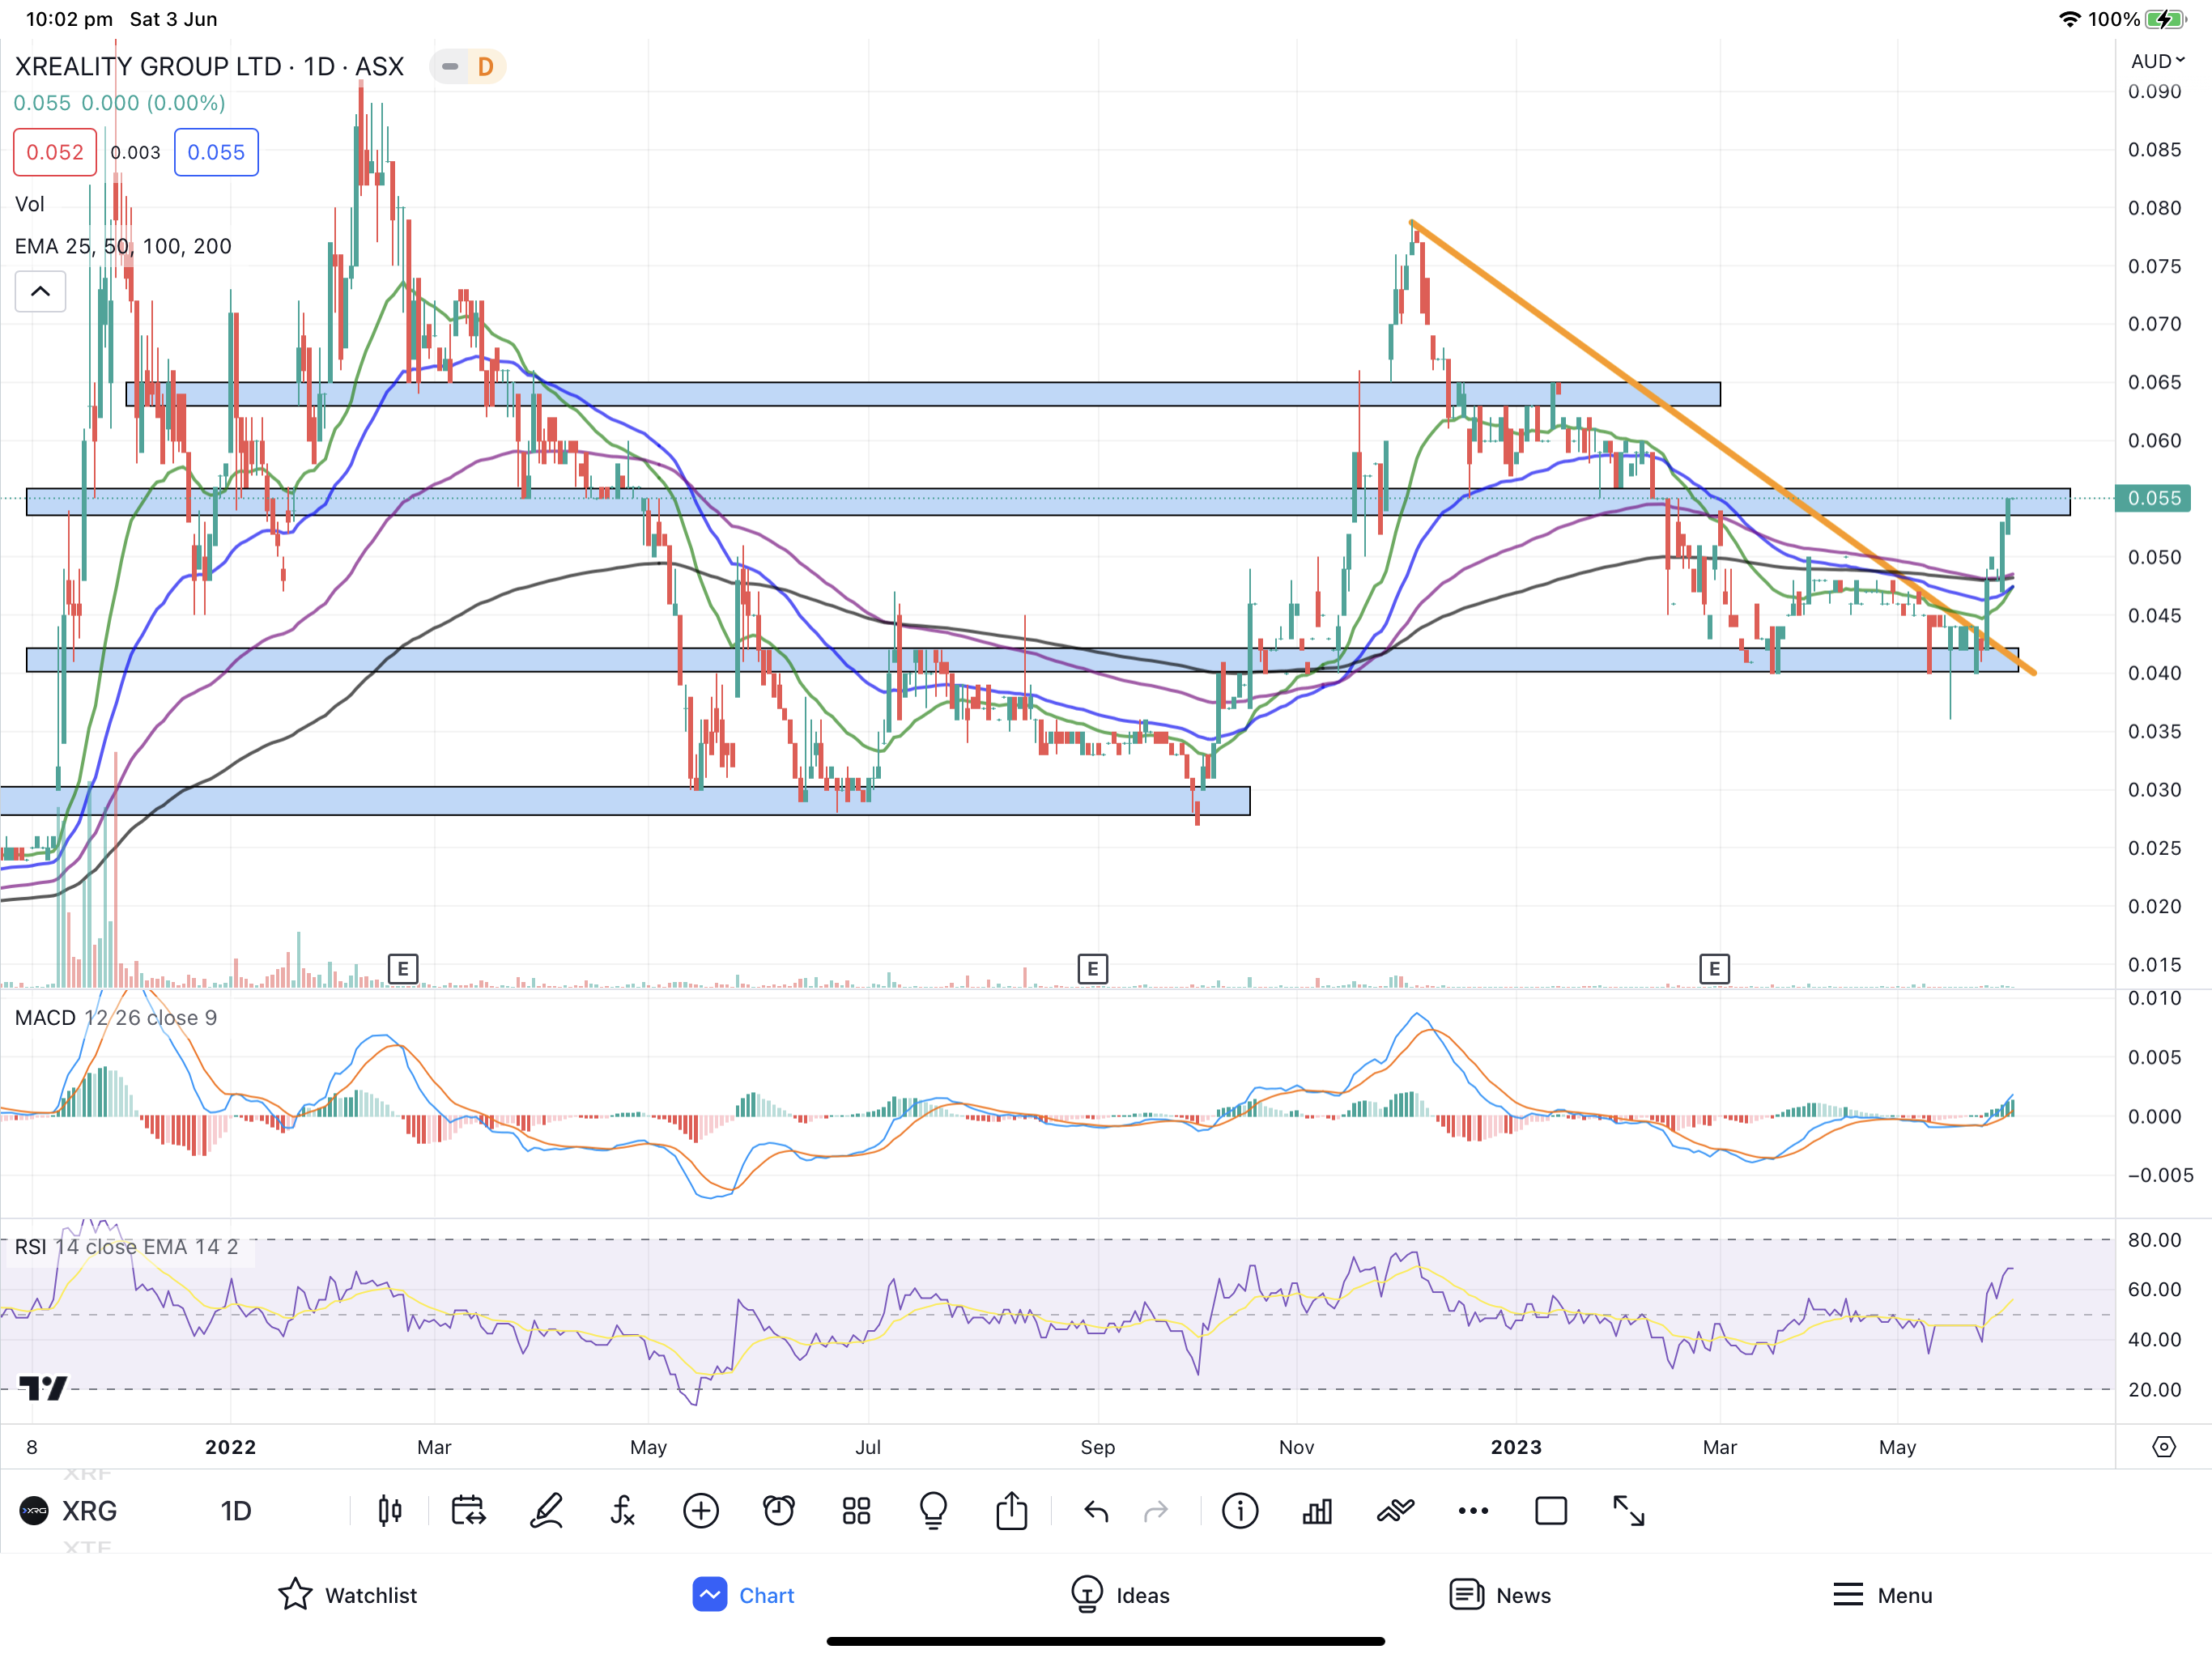This screenshot has height=1658, width=2212.
Task: Select the top blue resistance zone at 0.064
Action: click(923, 394)
